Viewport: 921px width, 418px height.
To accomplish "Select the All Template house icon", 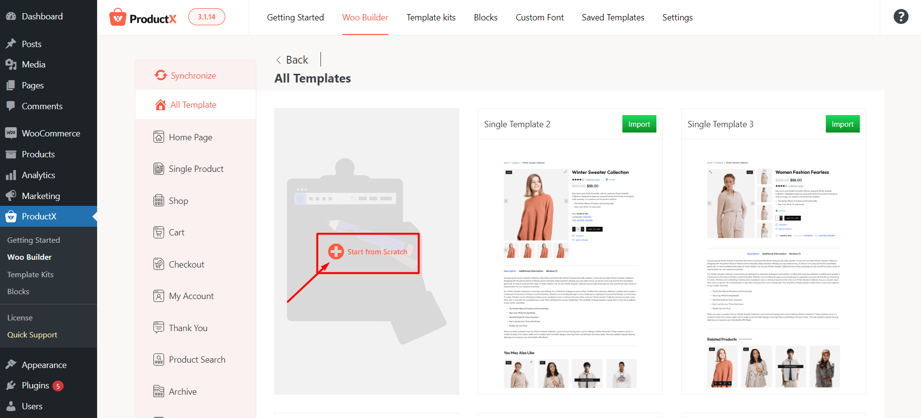I will click(161, 105).
